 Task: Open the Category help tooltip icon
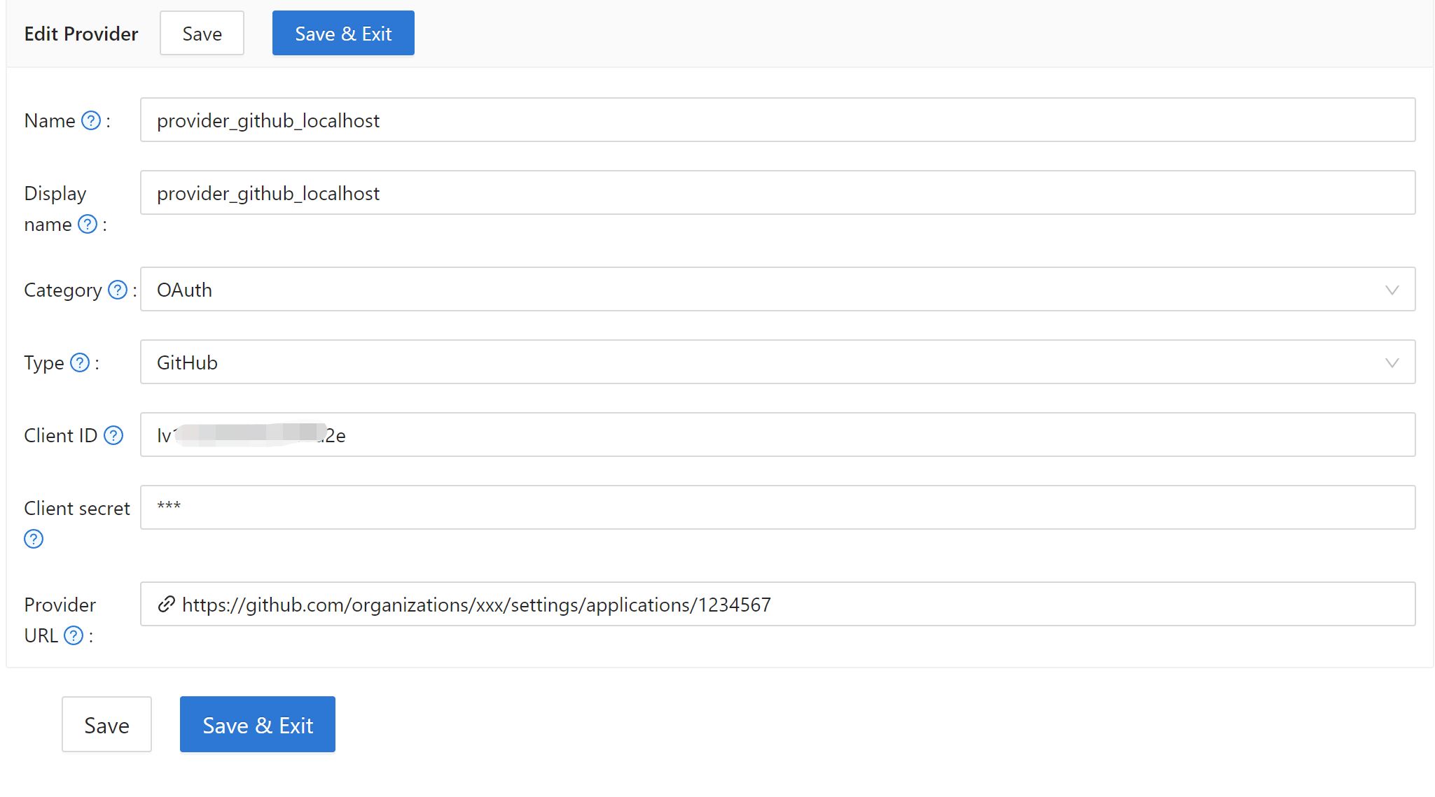(117, 290)
